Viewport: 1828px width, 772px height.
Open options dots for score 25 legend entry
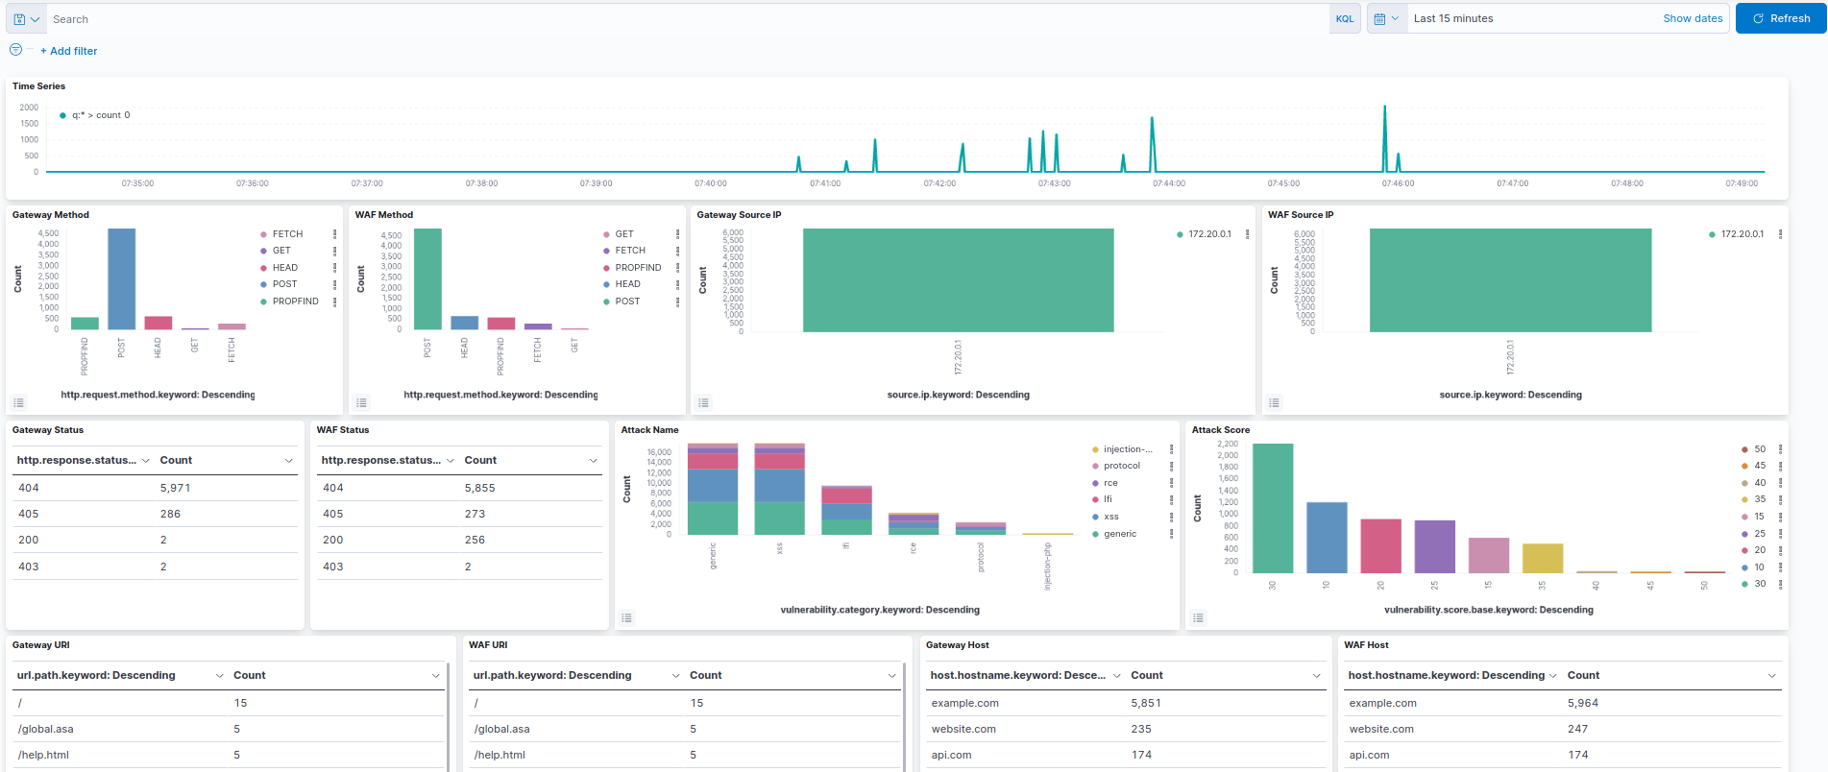1780,534
